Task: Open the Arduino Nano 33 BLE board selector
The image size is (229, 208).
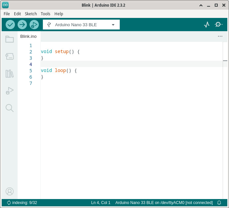Action: point(81,25)
